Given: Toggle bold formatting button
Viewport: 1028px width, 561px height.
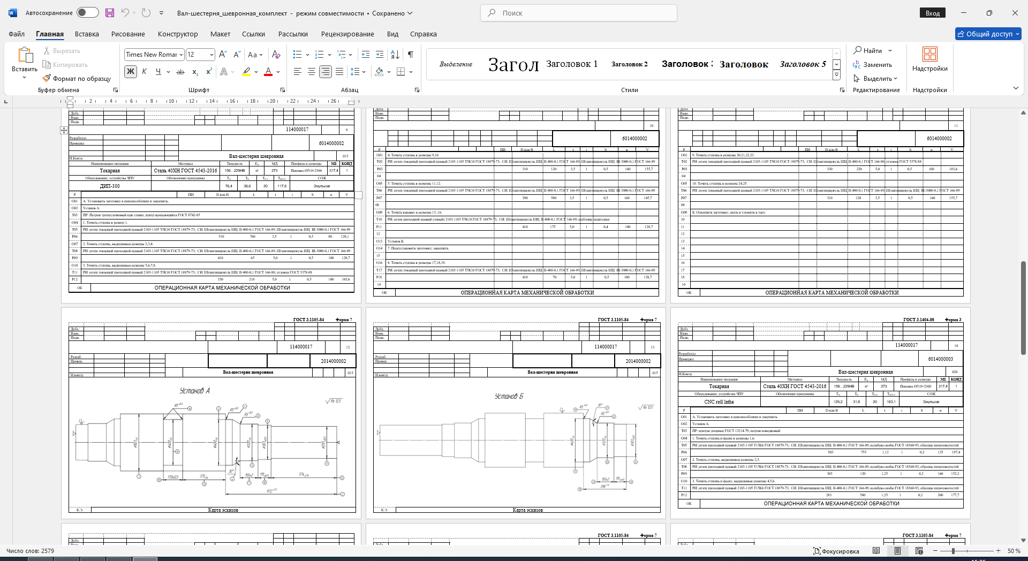Looking at the screenshot, I should click(x=131, y=72).
